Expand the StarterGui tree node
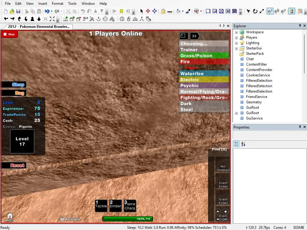Image resolution: width=307 pixels, height=230 pixels. click(x=236, y=49)
